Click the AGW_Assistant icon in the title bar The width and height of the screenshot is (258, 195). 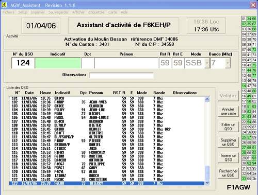coord(4,5)
